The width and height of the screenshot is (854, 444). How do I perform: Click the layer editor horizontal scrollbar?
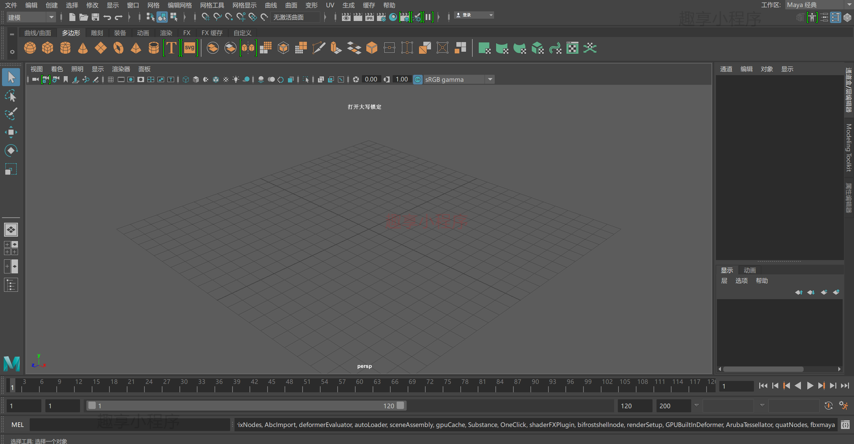click(763, 369)
